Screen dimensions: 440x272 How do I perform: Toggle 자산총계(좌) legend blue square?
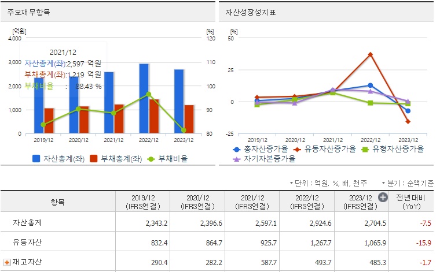[x=36, y=159]
